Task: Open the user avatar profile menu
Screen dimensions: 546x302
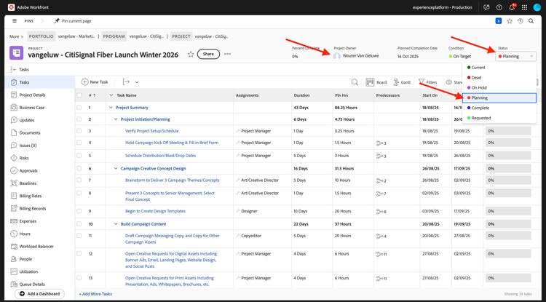Action: coord(537,7)
